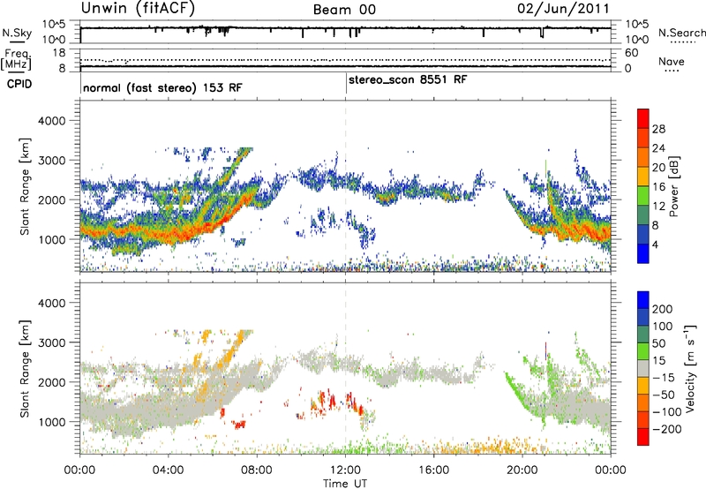
Task: Click the '28' tick on the power colorbar
Action: (x=658, y=129)
